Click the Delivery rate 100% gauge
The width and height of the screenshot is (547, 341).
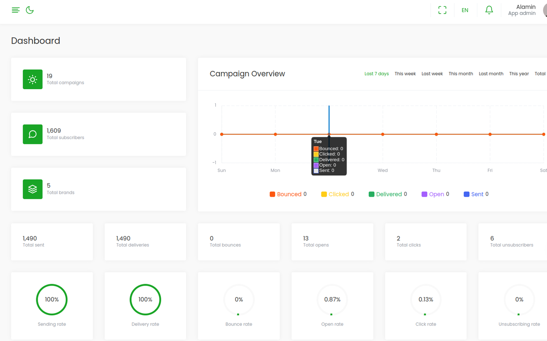pos(145,300)
